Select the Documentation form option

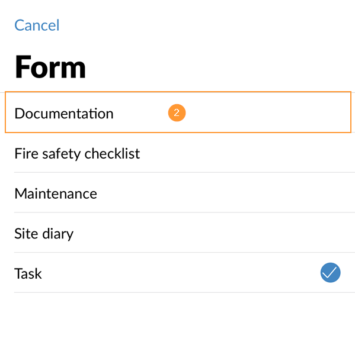point(178,112)
